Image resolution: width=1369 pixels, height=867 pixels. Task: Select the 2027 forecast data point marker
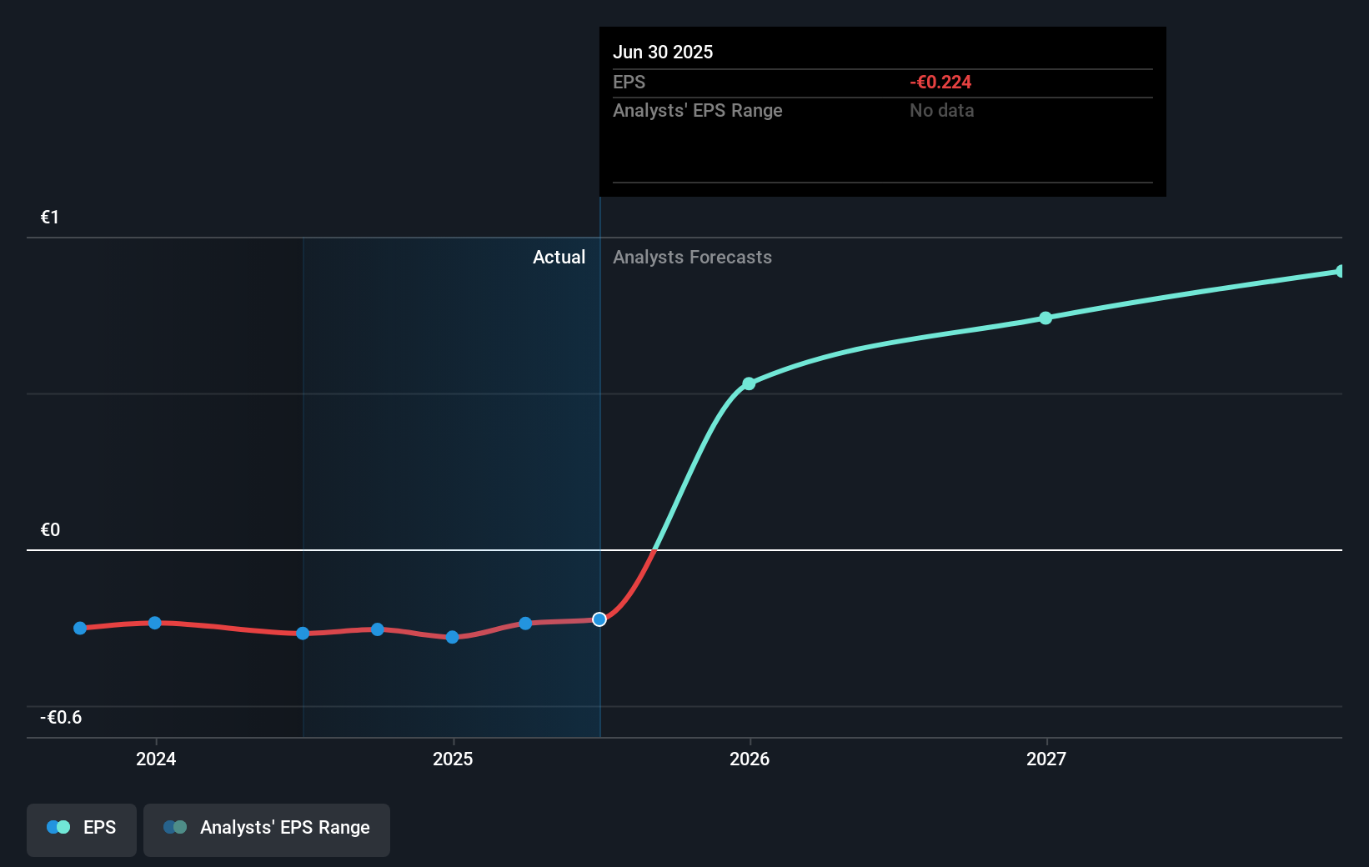(x=1046, y=318)
